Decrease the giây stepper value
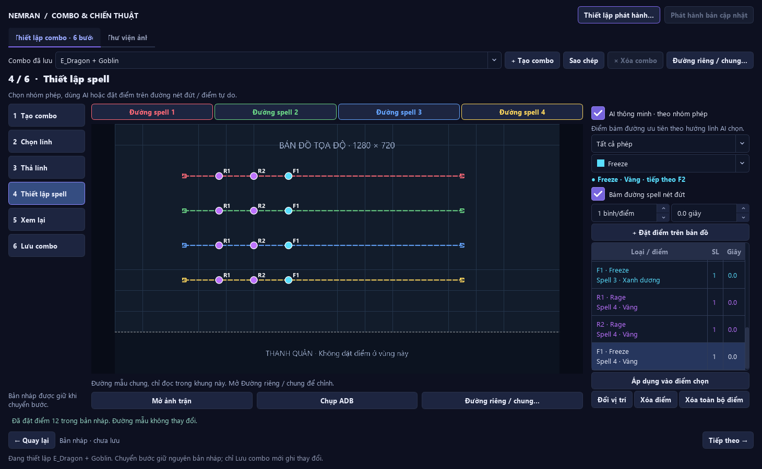This screenshot has height=469, width=762. [x=743, y=217]
